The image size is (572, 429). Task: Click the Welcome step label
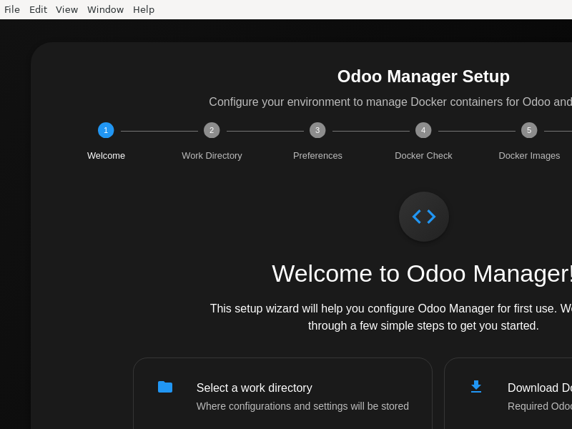[106, 156]
